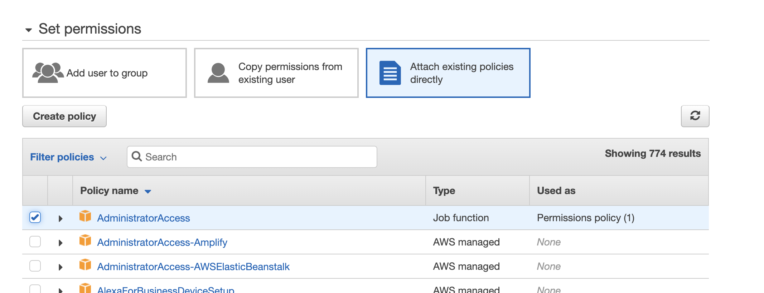Click the refresh policies icon button
This screenshot has height=293, width=764.
tap(695, 116)
